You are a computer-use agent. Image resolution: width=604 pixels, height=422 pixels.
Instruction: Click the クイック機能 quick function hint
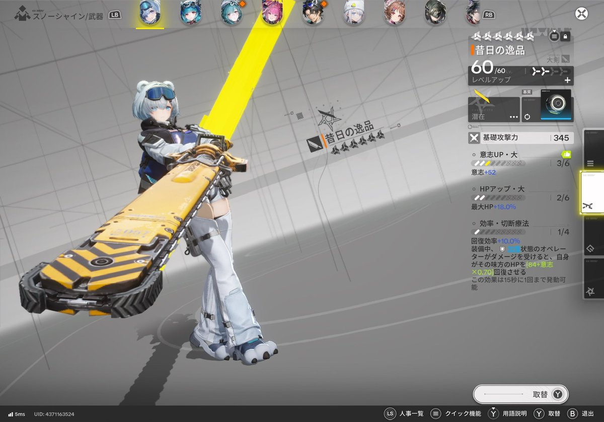(x=456, y=413)
